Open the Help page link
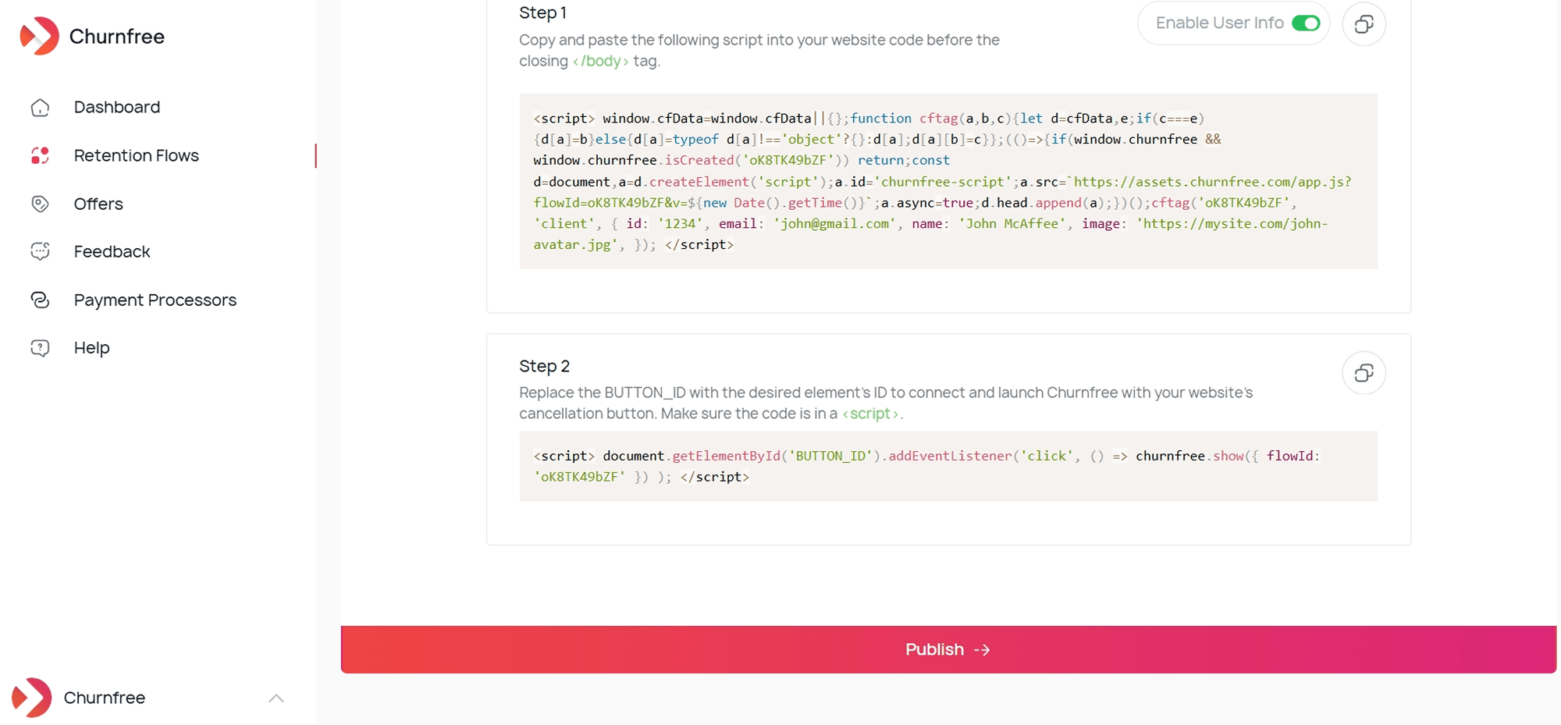Screen dimensions: 1561x725 coord(91,347)
